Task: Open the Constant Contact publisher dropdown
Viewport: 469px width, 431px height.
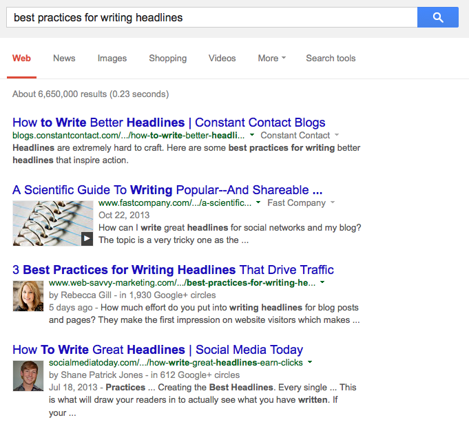Action: [x=300, y=135]
